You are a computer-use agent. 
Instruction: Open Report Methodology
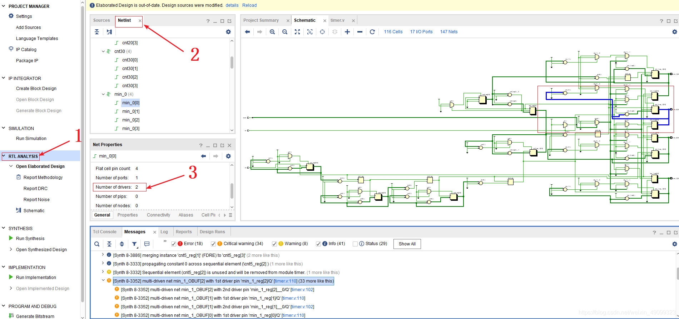click(43, 178)
